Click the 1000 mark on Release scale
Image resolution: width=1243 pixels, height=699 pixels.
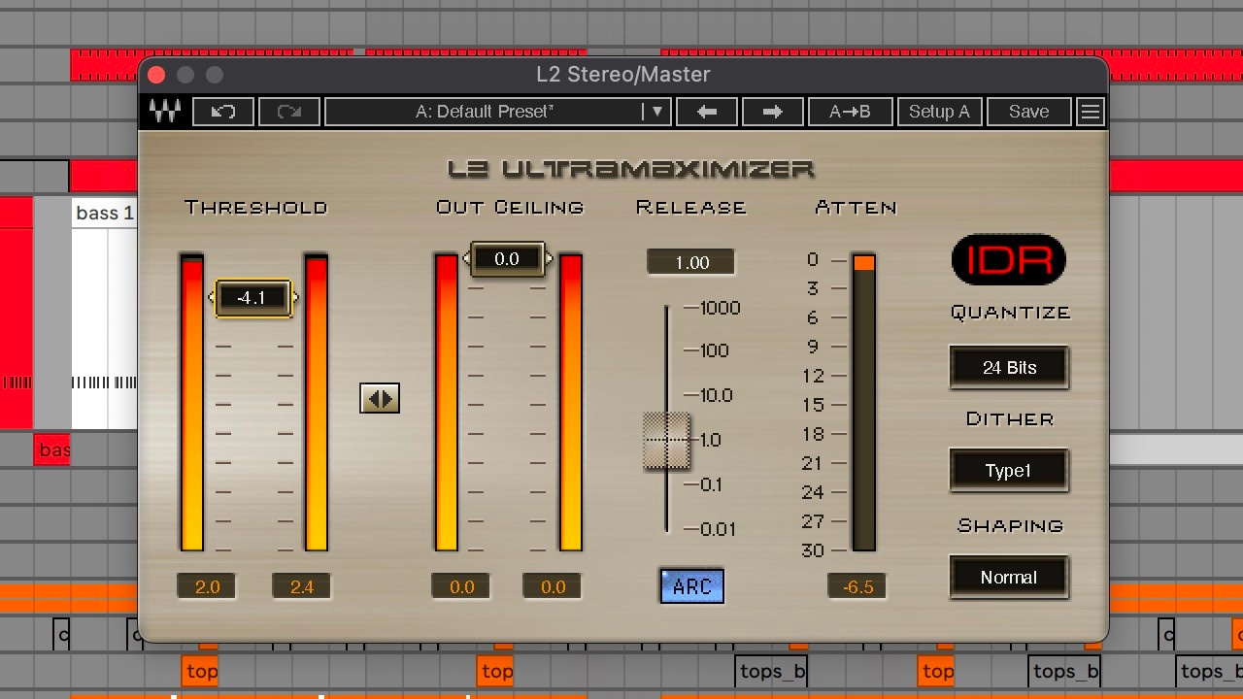(x=720, y=308)
